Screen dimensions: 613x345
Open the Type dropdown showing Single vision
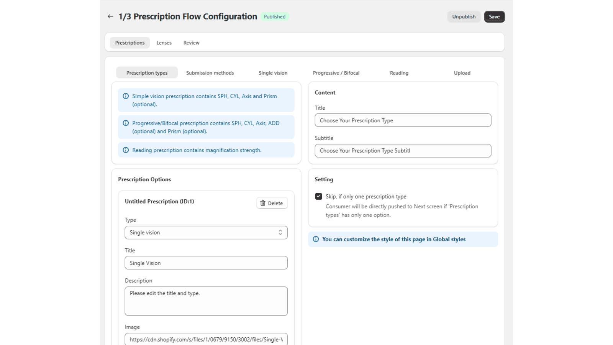point(206,232)
